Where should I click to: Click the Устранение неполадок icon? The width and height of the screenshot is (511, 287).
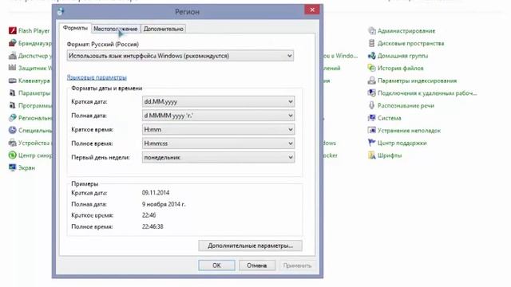coord(371,131)
